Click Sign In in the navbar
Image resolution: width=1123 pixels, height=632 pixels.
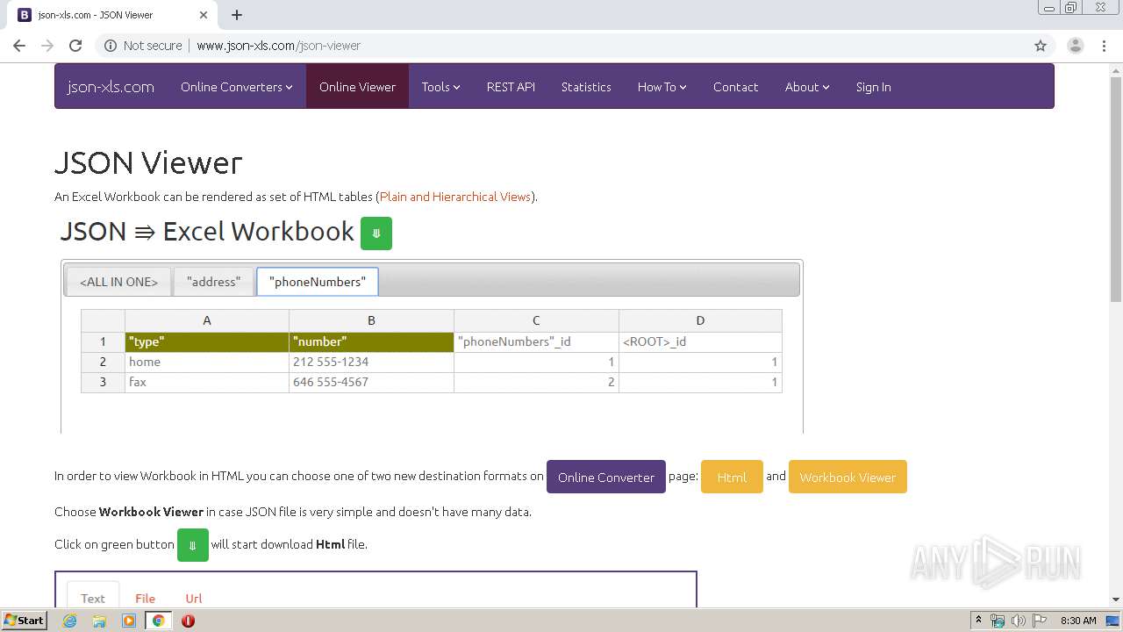coord(873,87)
